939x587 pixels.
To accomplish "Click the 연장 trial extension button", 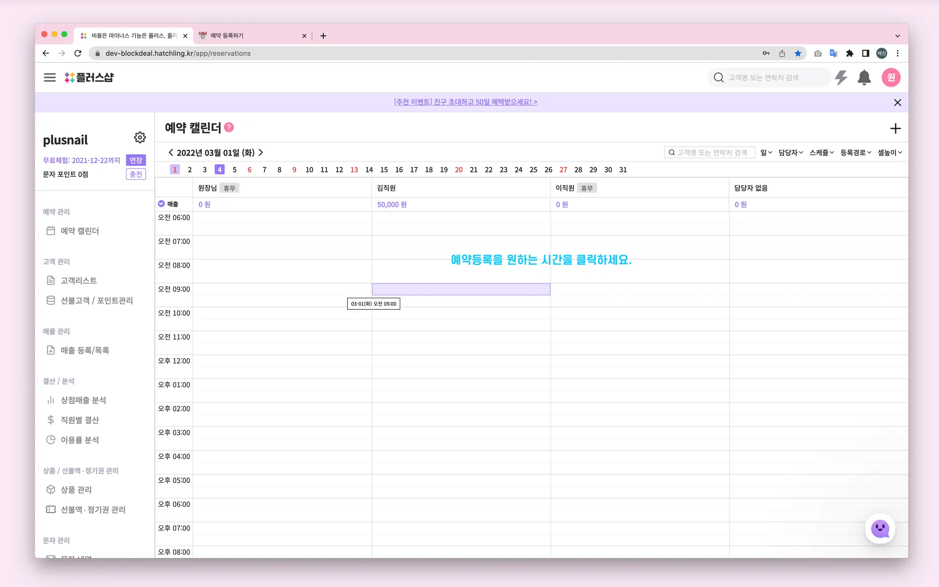I will click(136, 160).
